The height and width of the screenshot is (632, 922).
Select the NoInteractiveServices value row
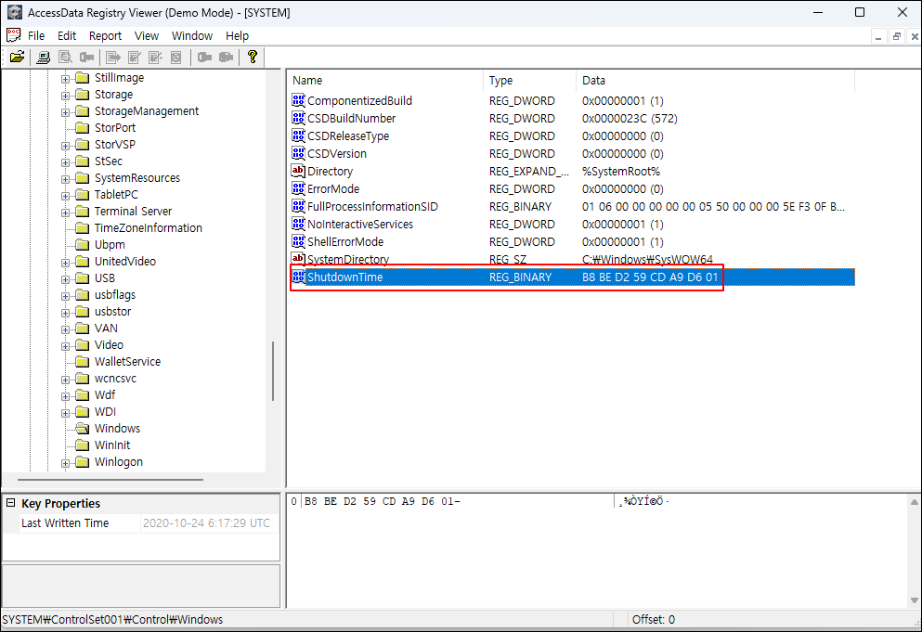point(572,224)
